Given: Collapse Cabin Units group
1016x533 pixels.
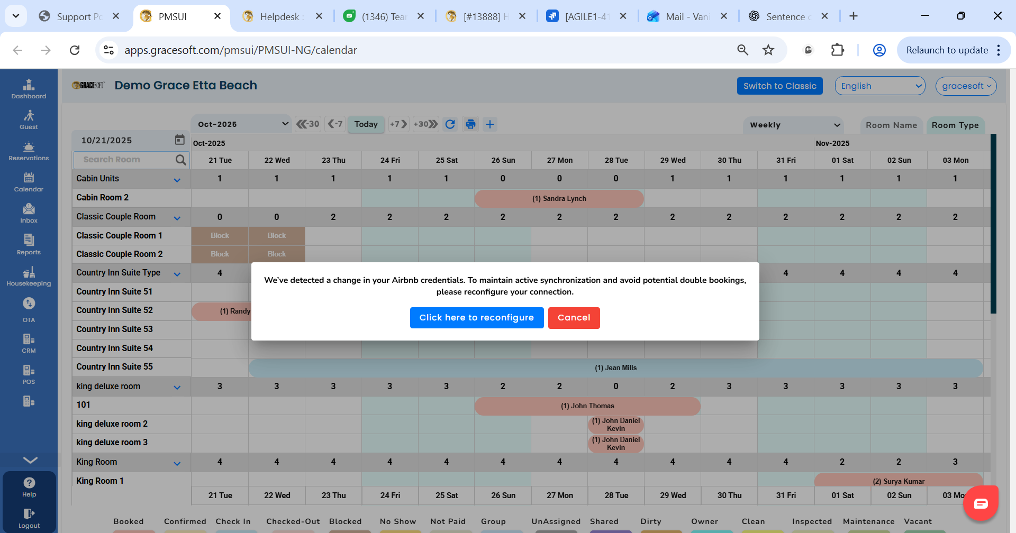Looking at the screenshot, I should [x=177, y=180].
